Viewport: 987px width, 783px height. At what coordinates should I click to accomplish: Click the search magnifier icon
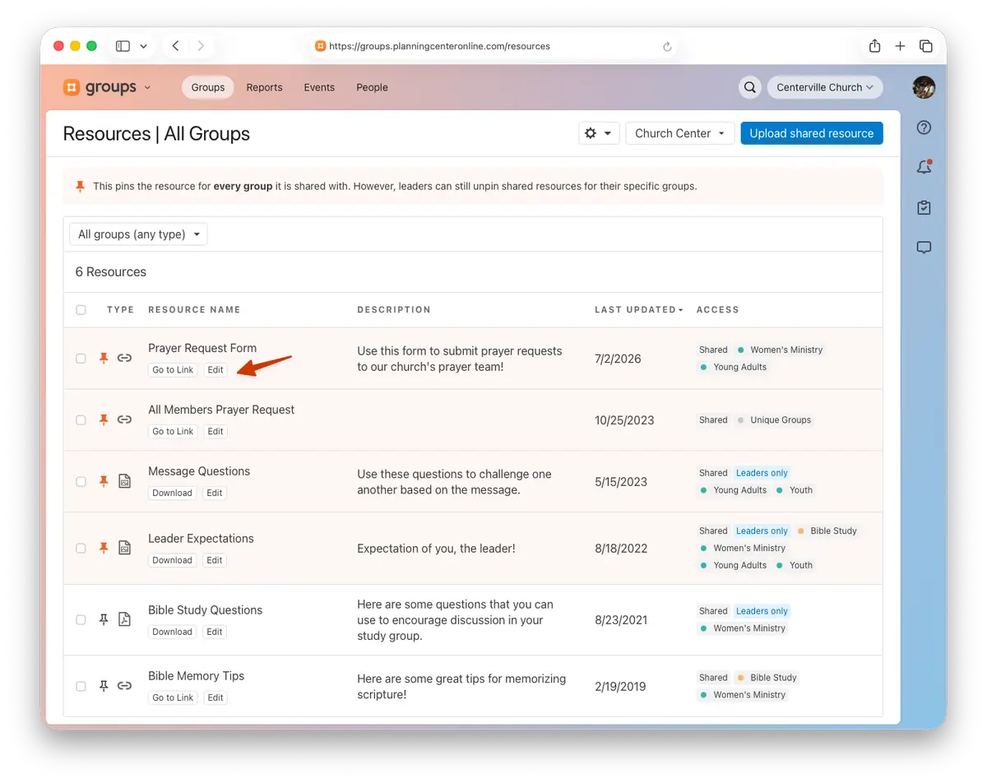coord(749,87)
